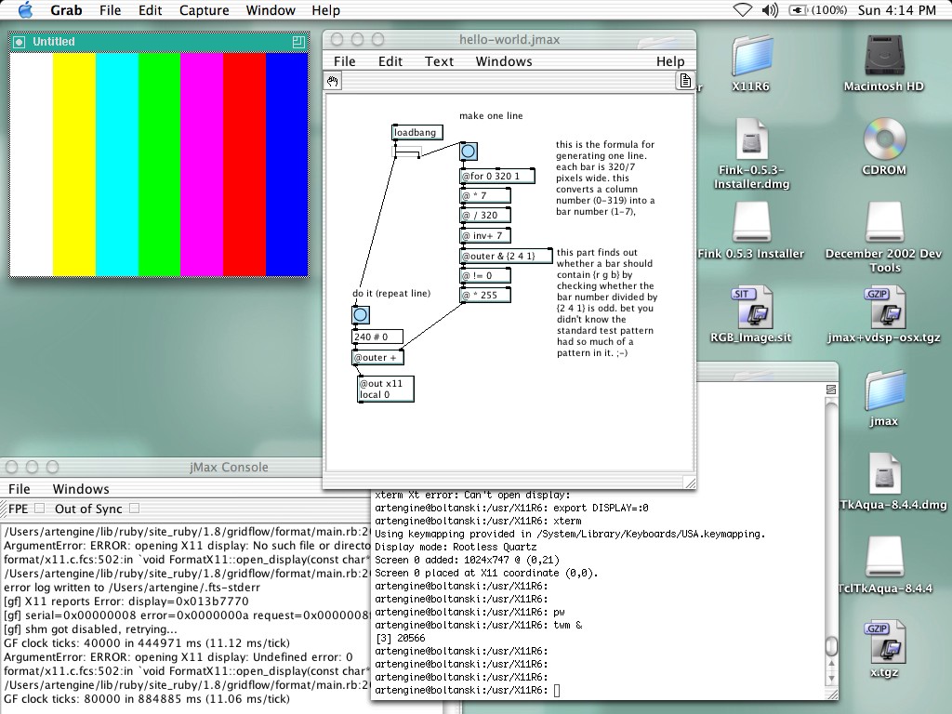
Task: Click the magenta color bar in Untitled window
Action: 202,165
